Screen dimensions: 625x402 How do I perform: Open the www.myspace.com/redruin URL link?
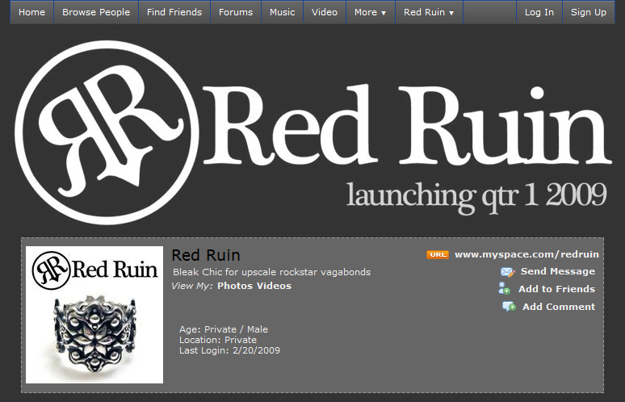[526, 254]
